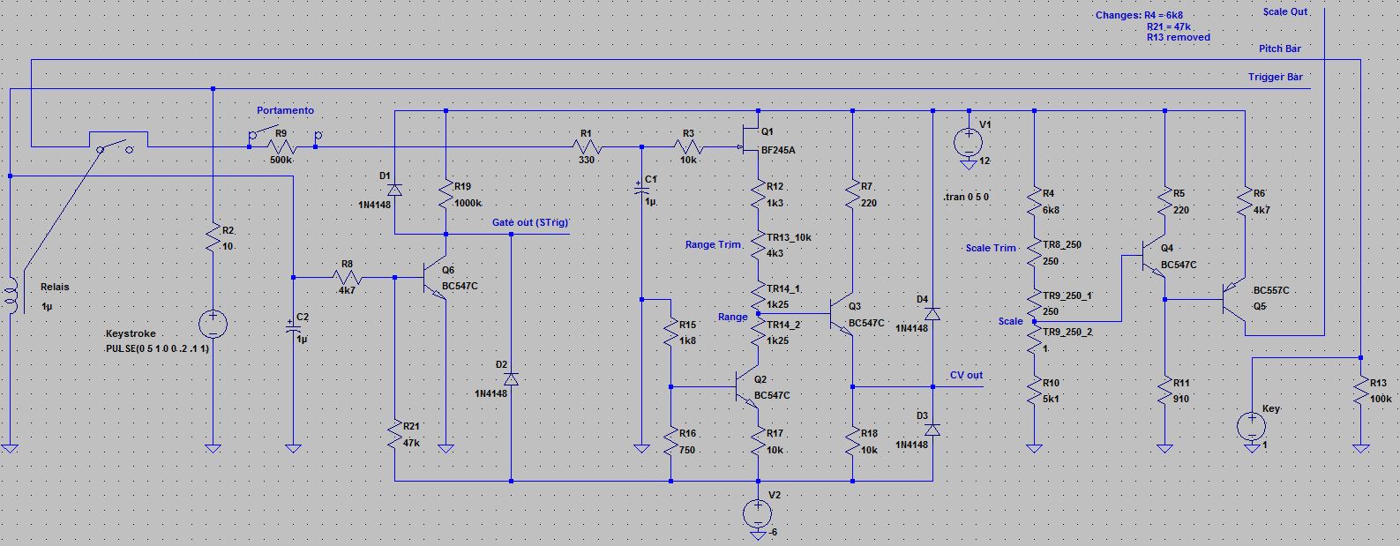
Task: Click the '.tran 0 5 0' directive
Action: point(966,197)
